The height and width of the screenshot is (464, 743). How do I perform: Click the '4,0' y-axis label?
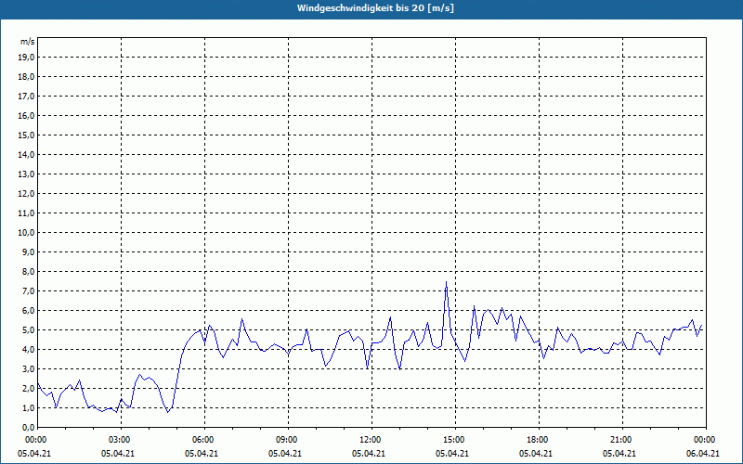point(28,350)
